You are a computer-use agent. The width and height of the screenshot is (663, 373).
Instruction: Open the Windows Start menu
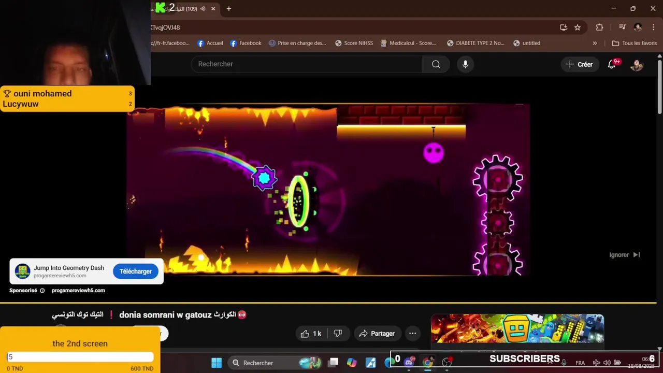pyautogui.click(x=217, y=363)
